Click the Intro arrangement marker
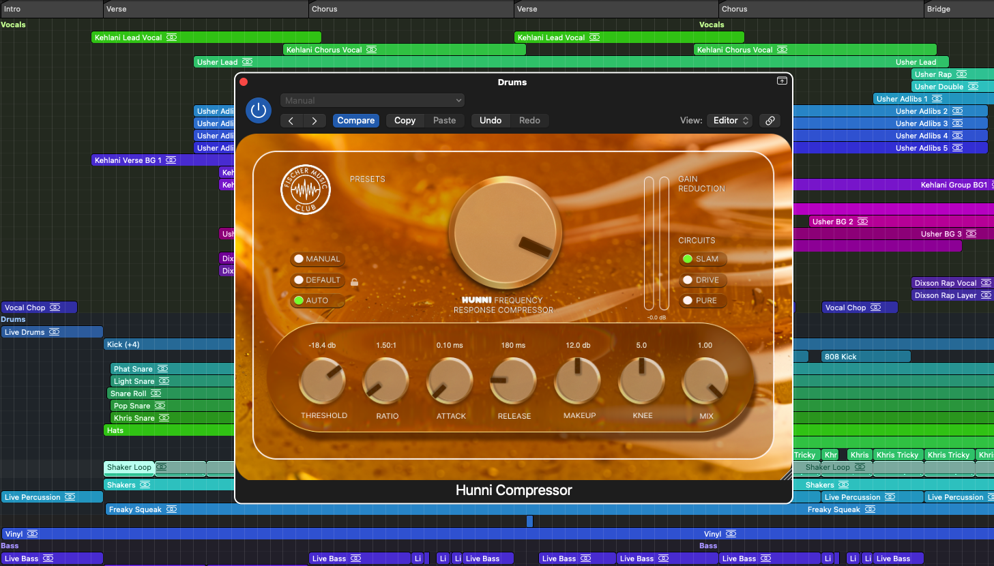 coord(52,9)
